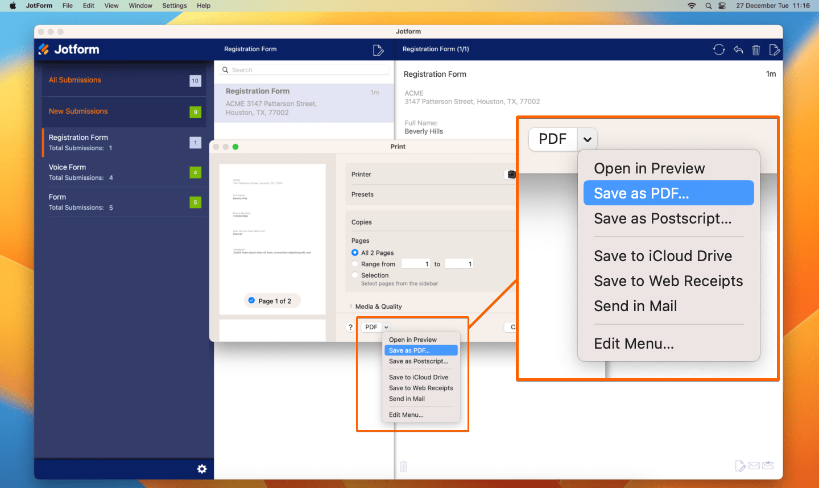Click the edit icon at header's far right
Image resolution: width=819 pixels, height=488 pixels.
774,50
